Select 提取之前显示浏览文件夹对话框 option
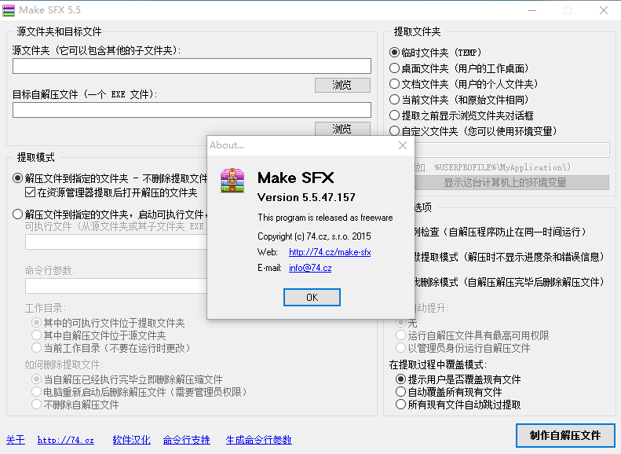Screen dimensions: 621x454 pos(395,115)
